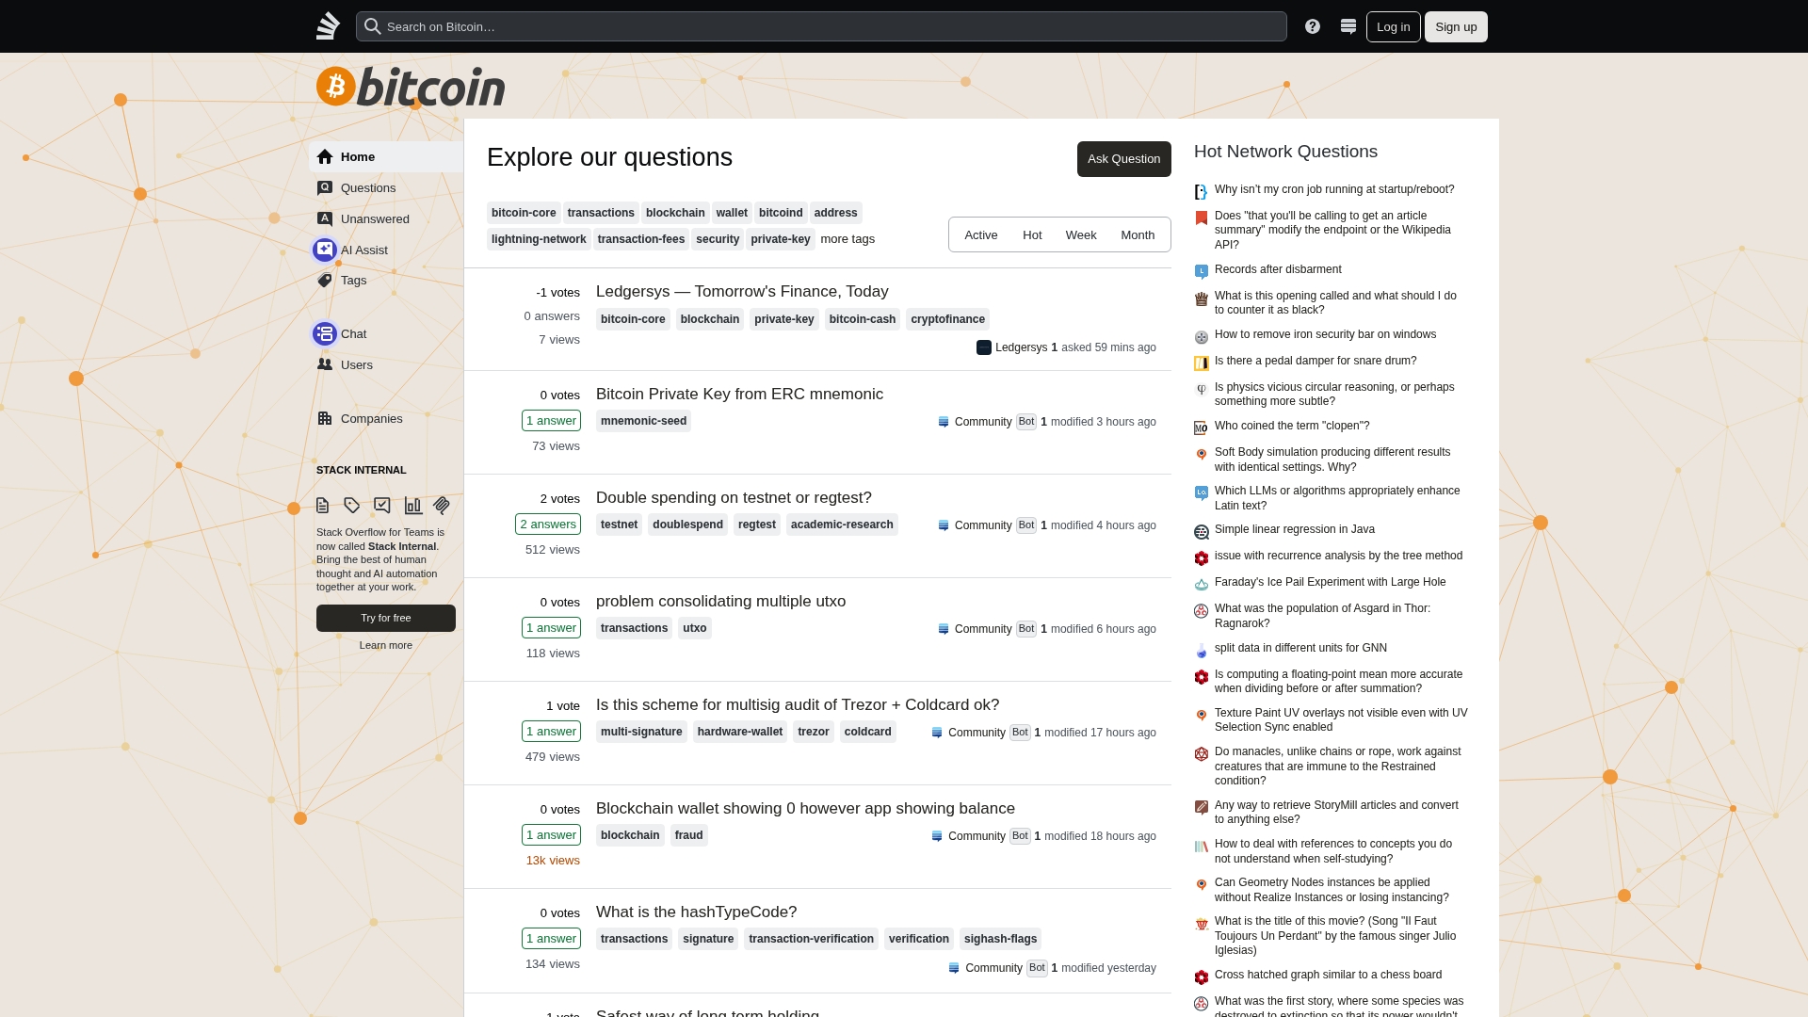This screenshot has height=1017, width=1808.
Task: Click the Stack Internal bar chart icon
Action: tap(412, 506)
